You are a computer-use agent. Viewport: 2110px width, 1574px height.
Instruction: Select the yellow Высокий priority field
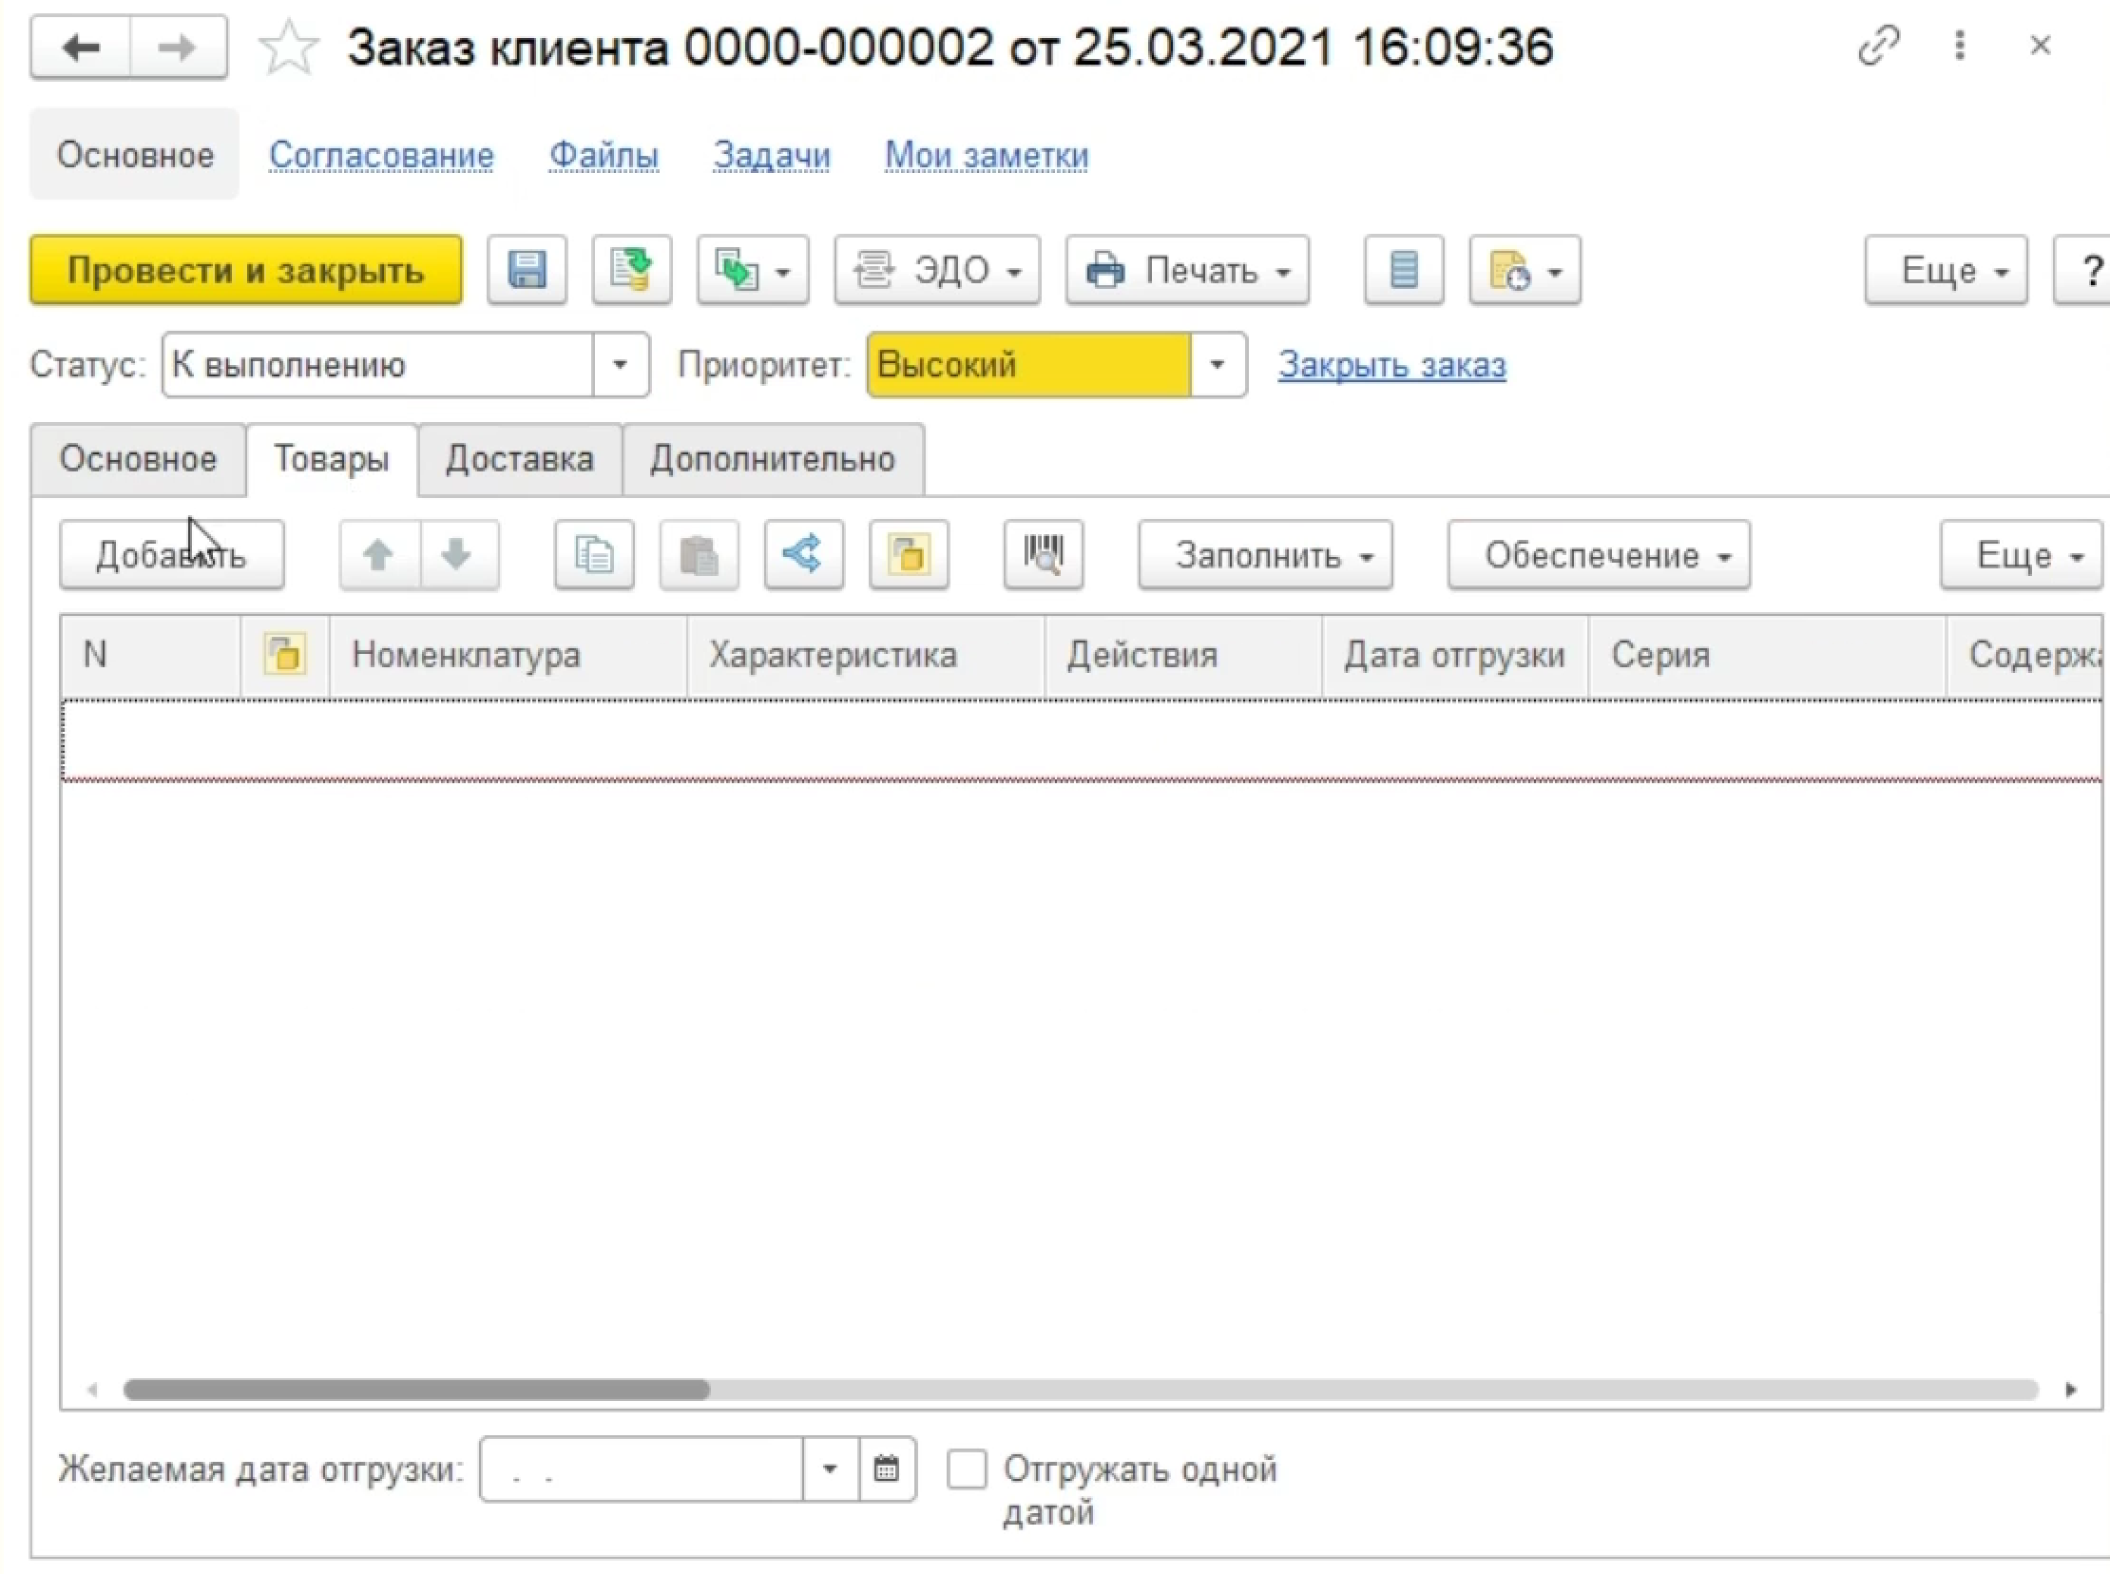tap(1027, 364)
